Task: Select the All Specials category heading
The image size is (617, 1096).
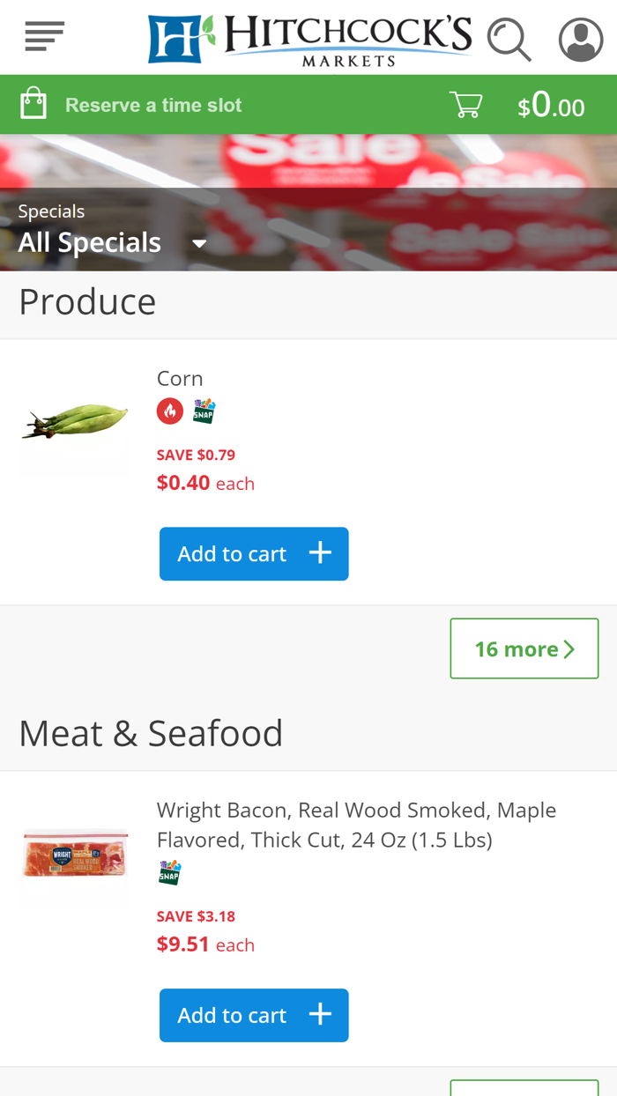Action: point(90,242)
